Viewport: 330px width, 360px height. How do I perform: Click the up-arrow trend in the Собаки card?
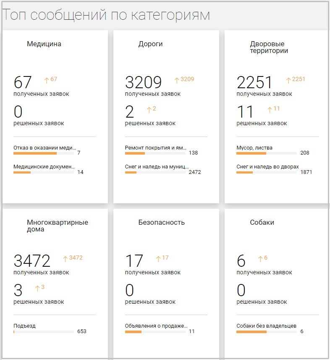click(x=263, y=258)
